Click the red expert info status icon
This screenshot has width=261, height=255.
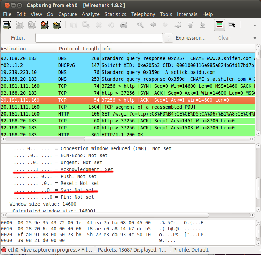tap(4, 250)
